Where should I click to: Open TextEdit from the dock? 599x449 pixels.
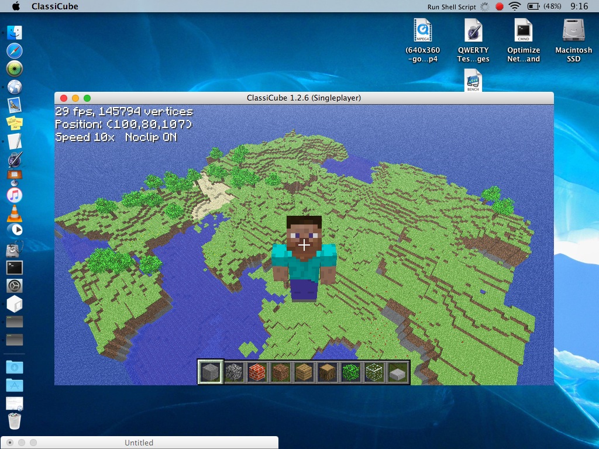pos(15,141)
